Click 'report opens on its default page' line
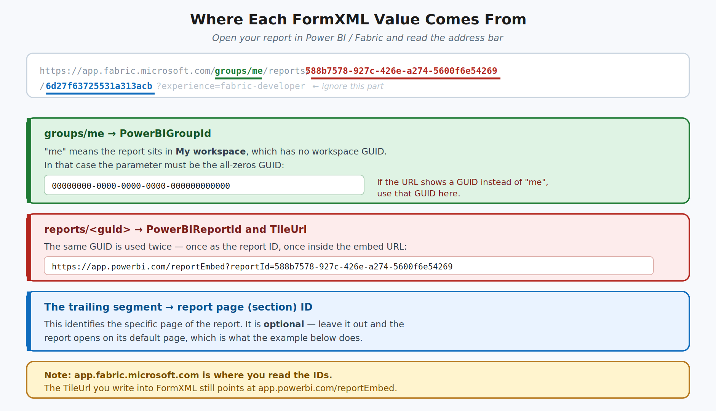The height and width of the screenshot is (411, 716). 203,338
